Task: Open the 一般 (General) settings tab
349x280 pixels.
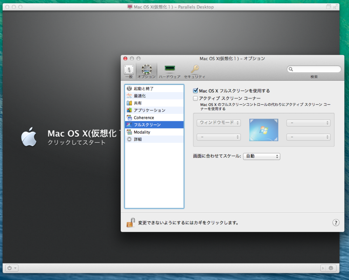Action: point(129,72)
